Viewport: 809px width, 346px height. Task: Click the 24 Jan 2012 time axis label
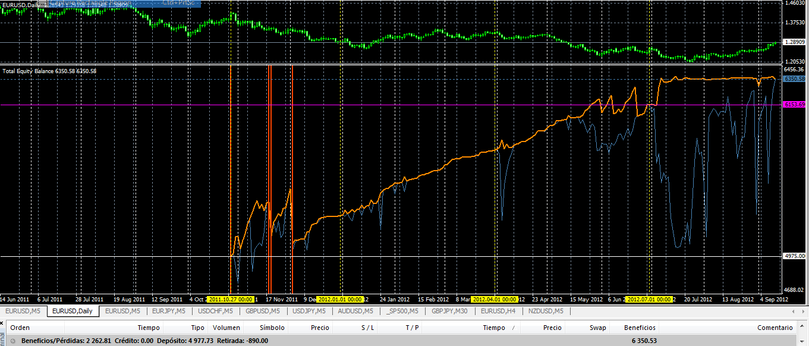(x=395, y=299)
